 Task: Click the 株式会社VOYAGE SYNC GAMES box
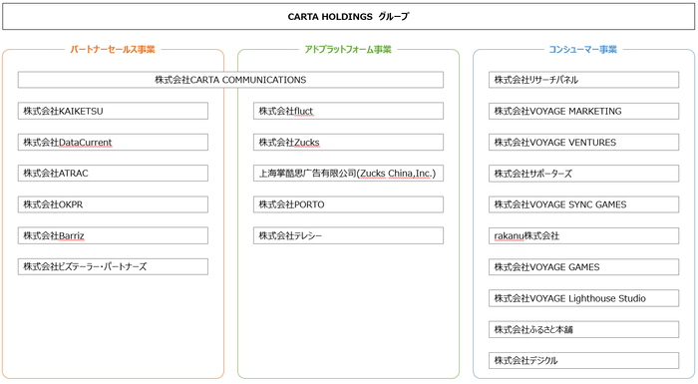[x=584, y=204]
